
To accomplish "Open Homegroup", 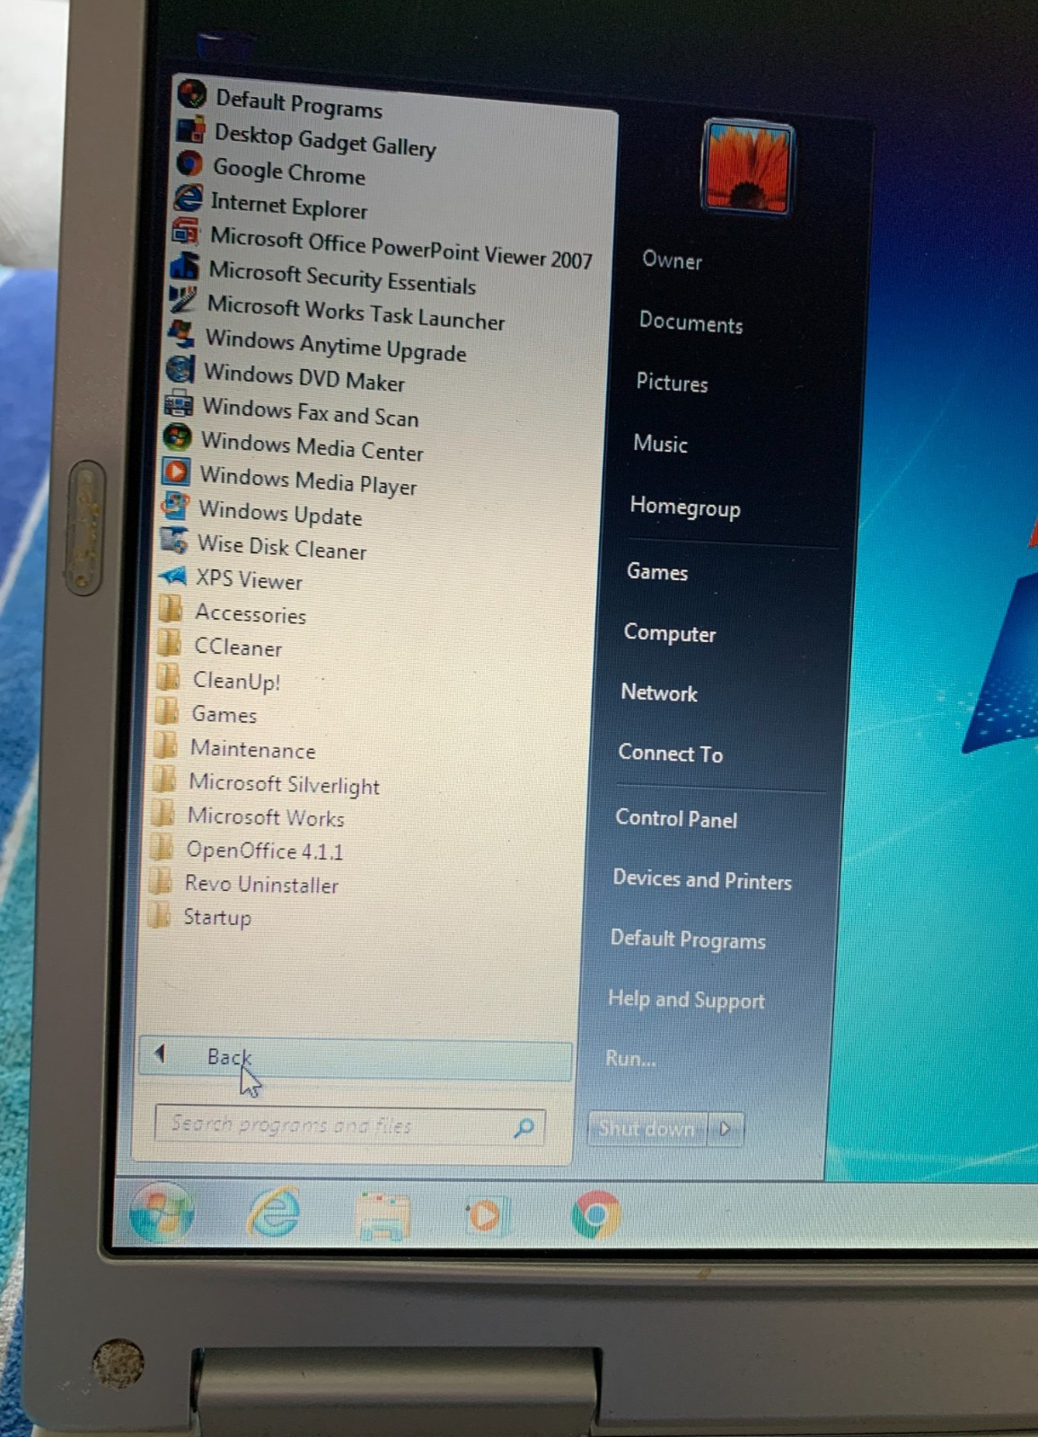I will coord(685,507).
